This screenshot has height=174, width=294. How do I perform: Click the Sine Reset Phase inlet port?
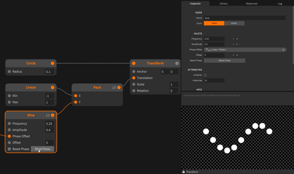pyautogui.click(x=9, y=149)
